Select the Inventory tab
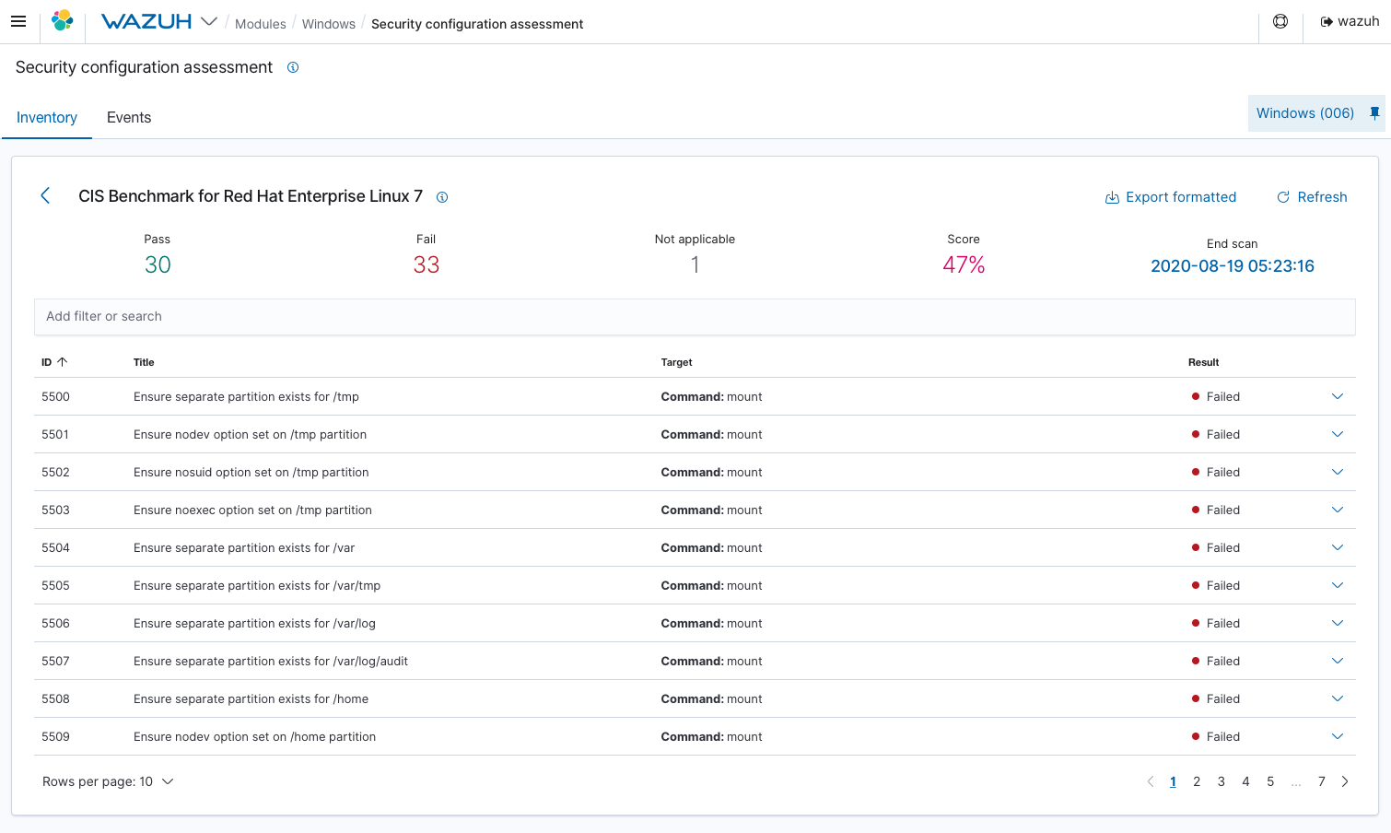 pyautogui.click(x=47, y=117)
